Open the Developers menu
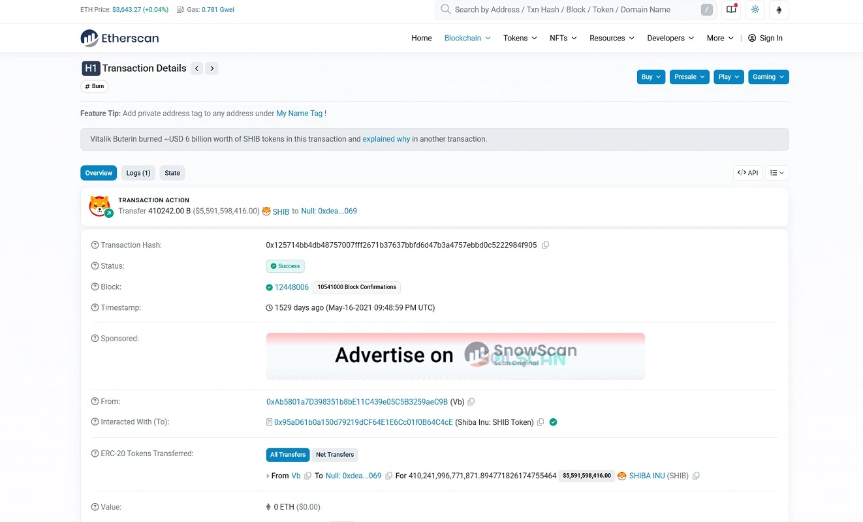 click(x=670, y=38)
